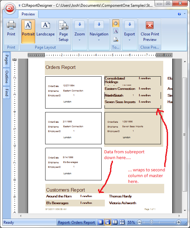Screen dimensions: 190x228
Task: Click the red Close Print Preview icon
Action: (150, 25)
